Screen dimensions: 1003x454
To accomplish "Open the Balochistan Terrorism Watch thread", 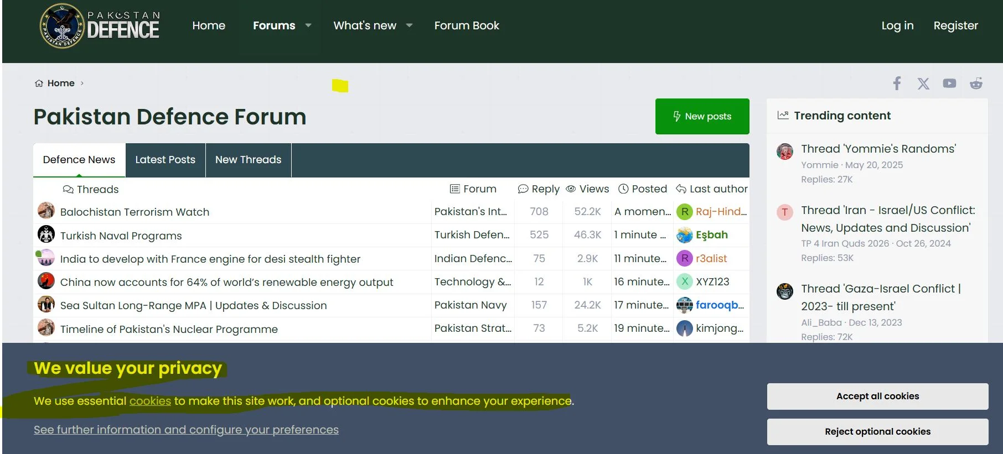I will tap(135, 212).
